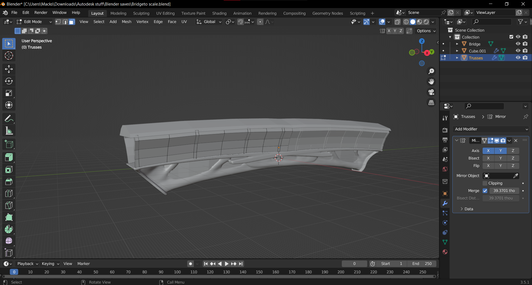The height and width of the screenshot is (285, 532).
Task: Click the current frame number field
Action: [354, 264]
